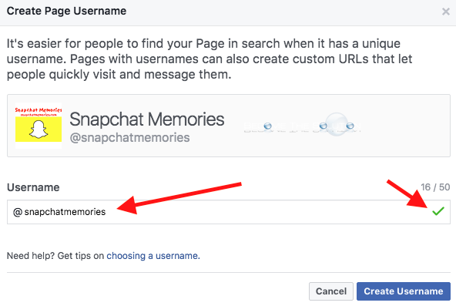Click the green availability checkmark icon

(438, 211)
